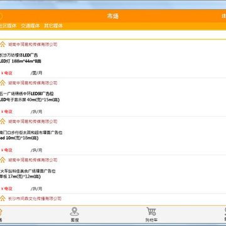This screenshot has width=226, height=226.
Task: Switch to the 社区媒体 tab
Action: pyautogui.click(x=8, y=26)
